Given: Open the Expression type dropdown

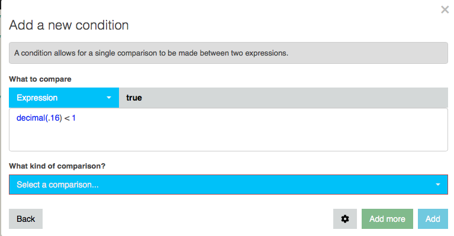Looking at the screenshot, I should point(64,98).
